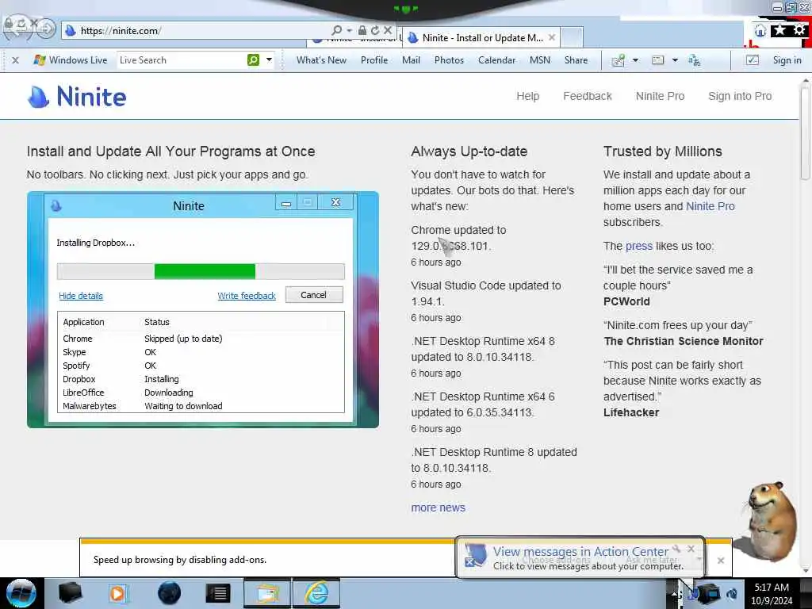Open MSN on Windows Live toolbar
This screenshot has height=609, width=812.
click(x=539, y=60)
